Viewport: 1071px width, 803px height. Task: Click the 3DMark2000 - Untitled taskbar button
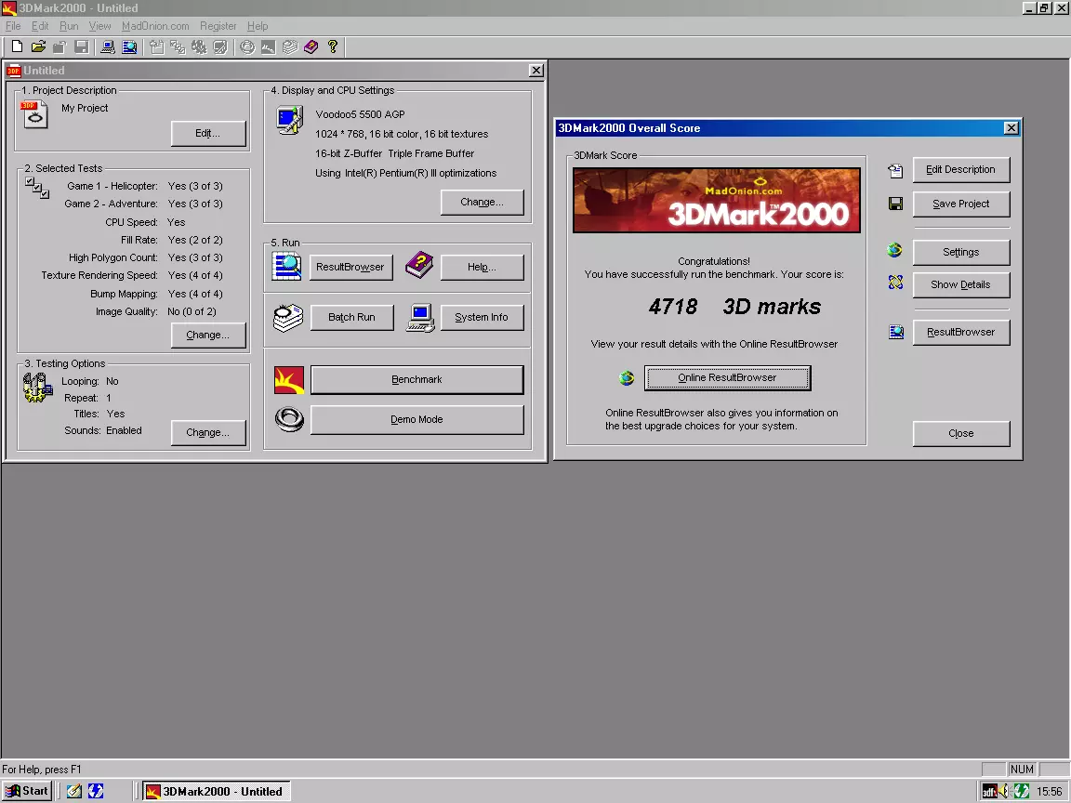pos(217,792)
